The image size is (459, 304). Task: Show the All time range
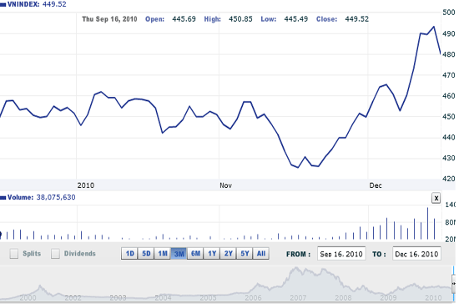261,254
